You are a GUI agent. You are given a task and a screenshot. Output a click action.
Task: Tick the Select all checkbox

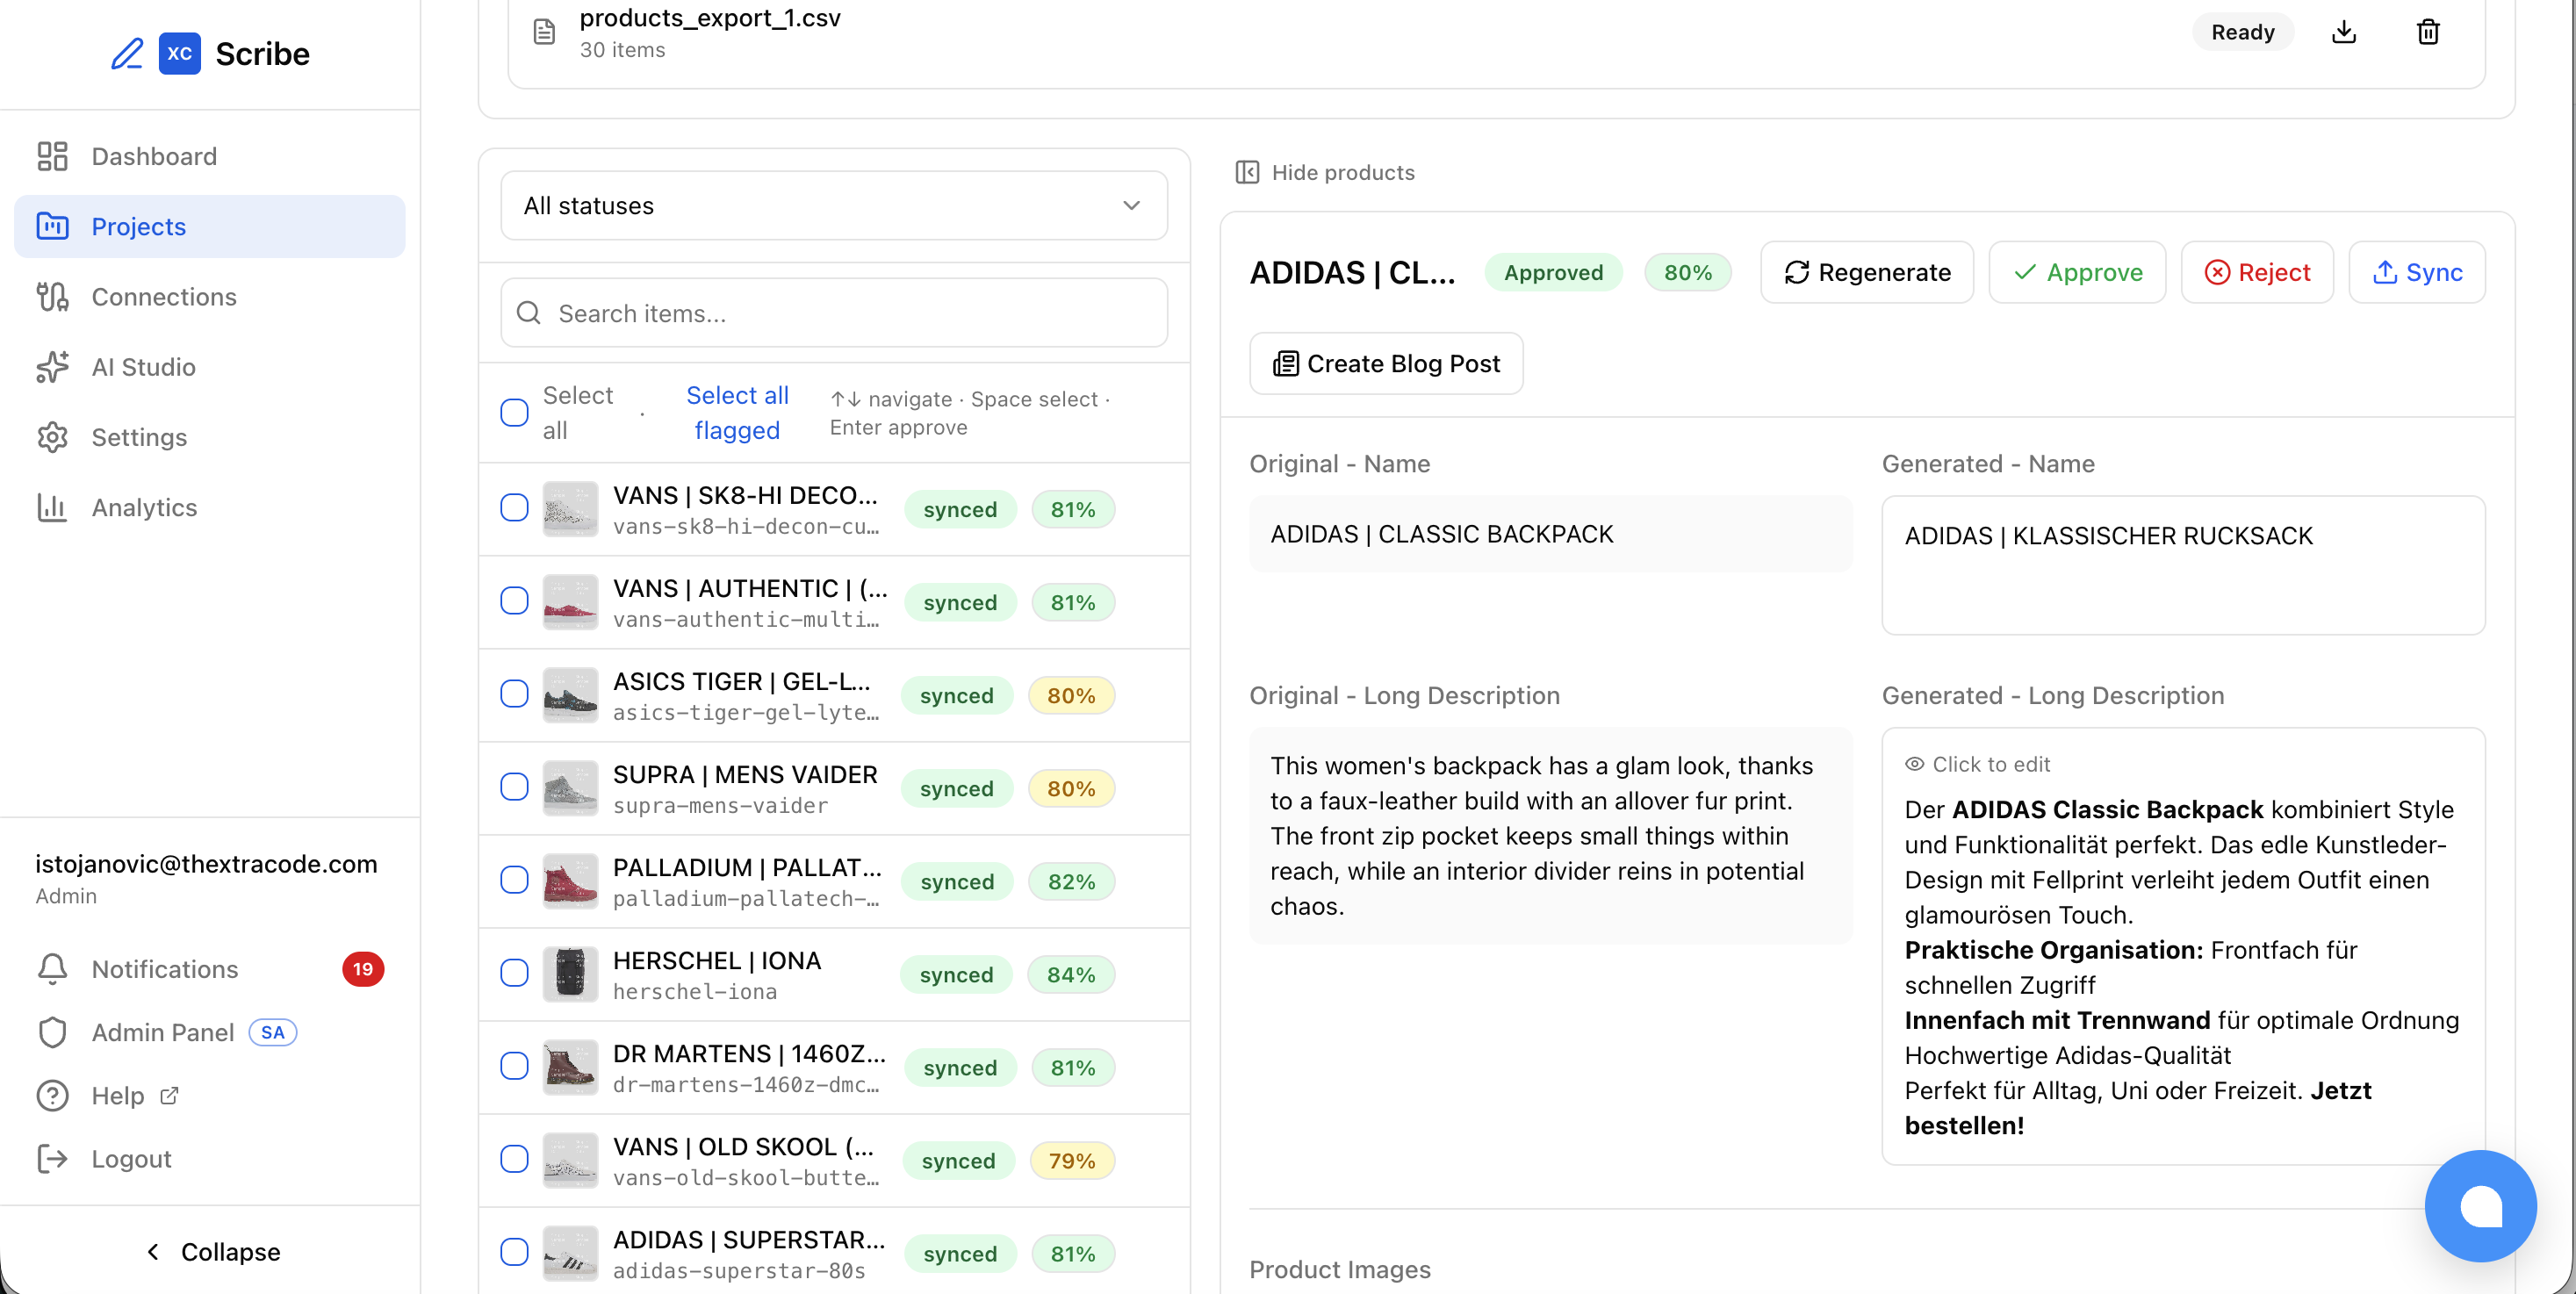(514, 412)
